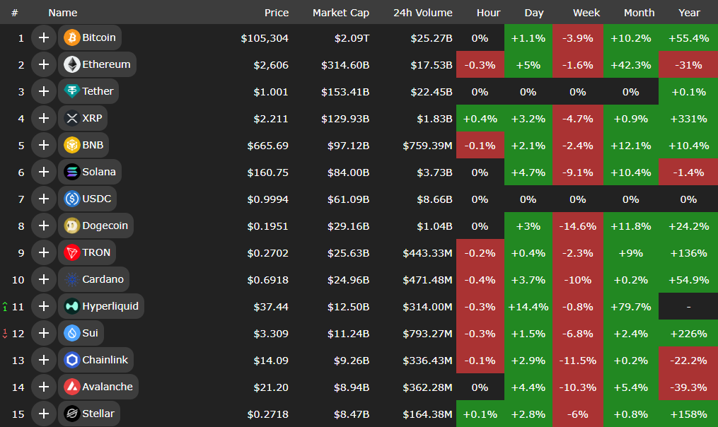Screen dimensions: 718x427
Task: Click the # rank column header
Action: (14, 13)
